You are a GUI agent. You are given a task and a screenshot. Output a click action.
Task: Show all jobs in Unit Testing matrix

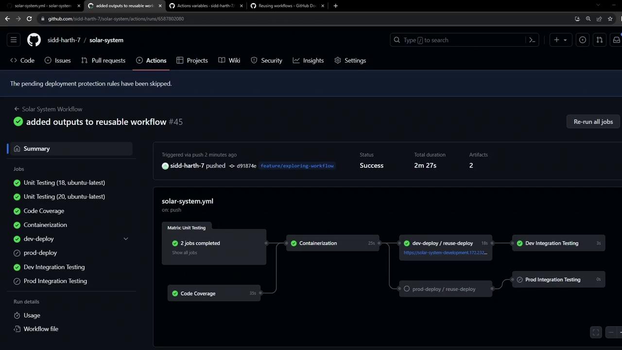(x=185, y=253)
